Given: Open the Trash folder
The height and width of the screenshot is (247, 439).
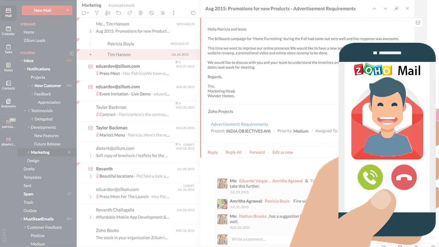Looking at the screenshot, I should (28, 202).
